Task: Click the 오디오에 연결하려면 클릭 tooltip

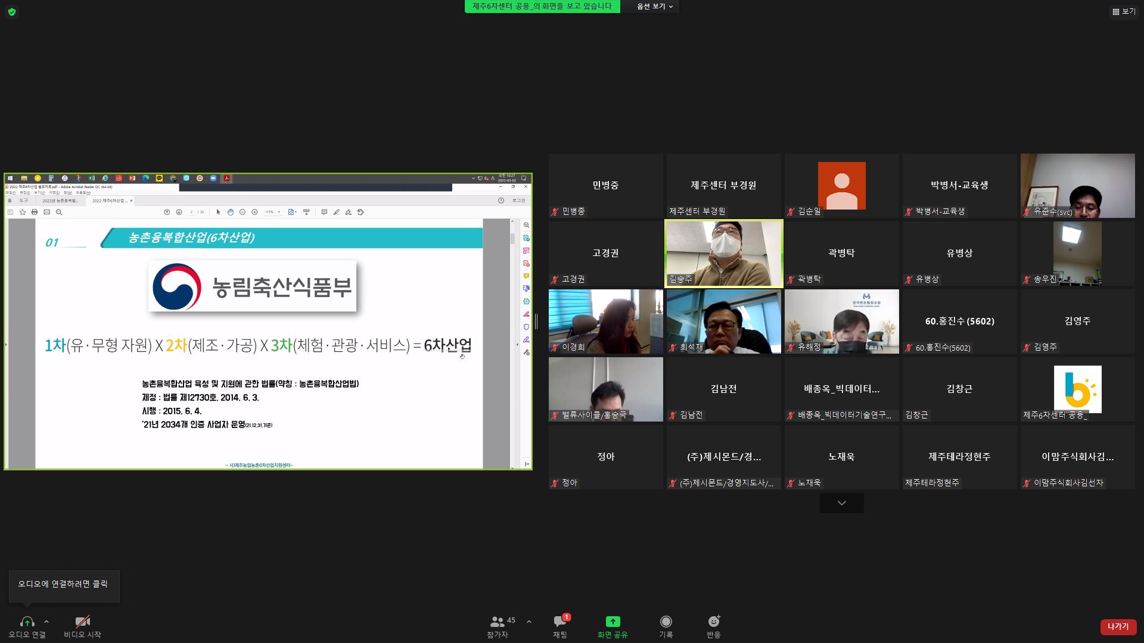Action: [64, 585]
